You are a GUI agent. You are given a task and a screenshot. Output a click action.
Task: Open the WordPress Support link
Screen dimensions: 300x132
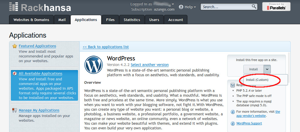point(249,124)
